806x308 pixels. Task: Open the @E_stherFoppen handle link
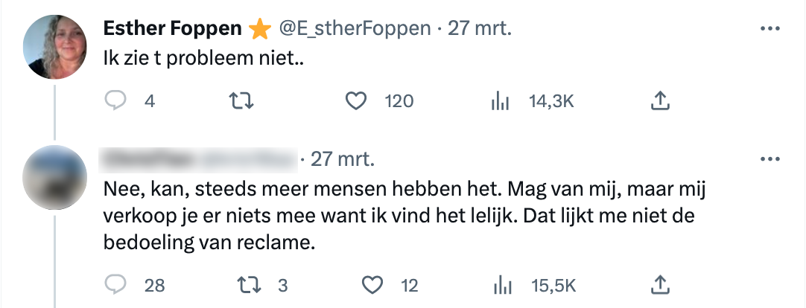tap(355, 29)
